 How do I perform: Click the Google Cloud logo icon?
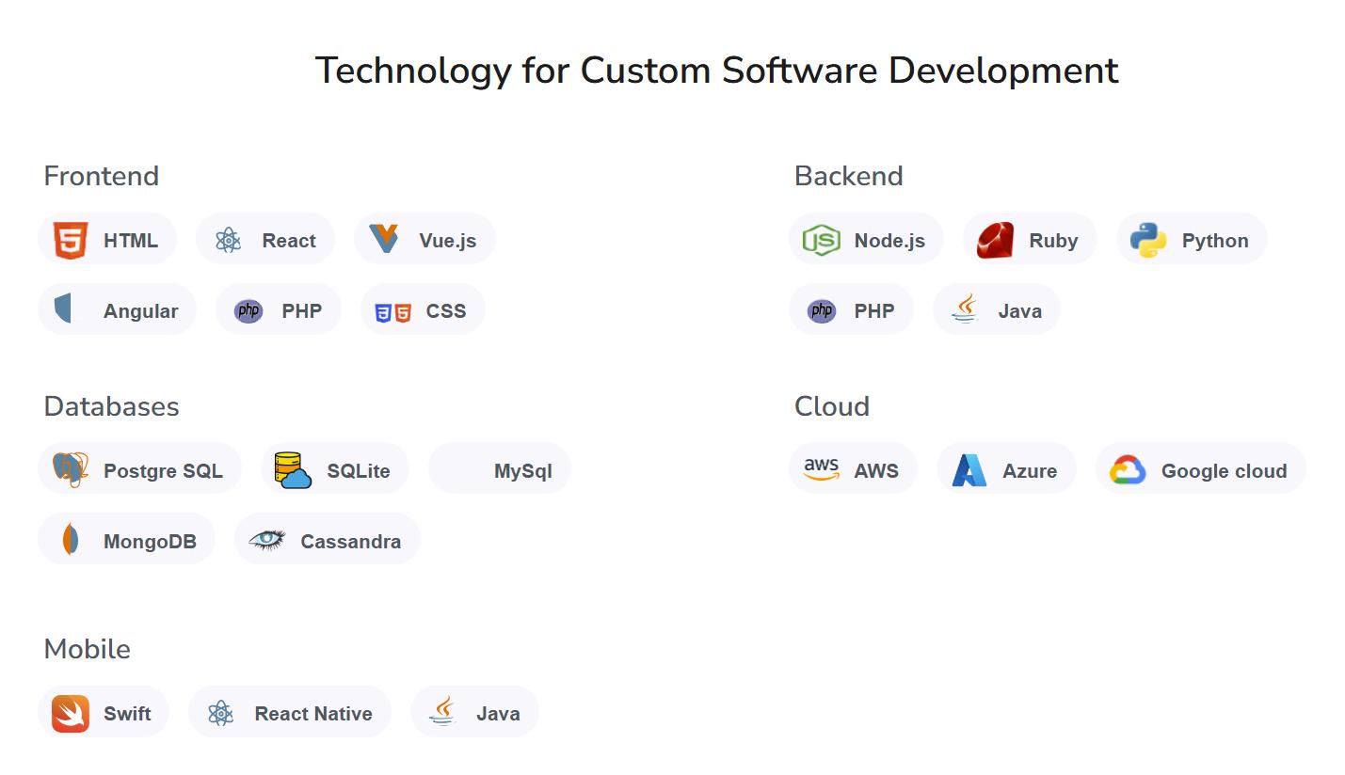pyautogui.click(x=1128, y=470)
